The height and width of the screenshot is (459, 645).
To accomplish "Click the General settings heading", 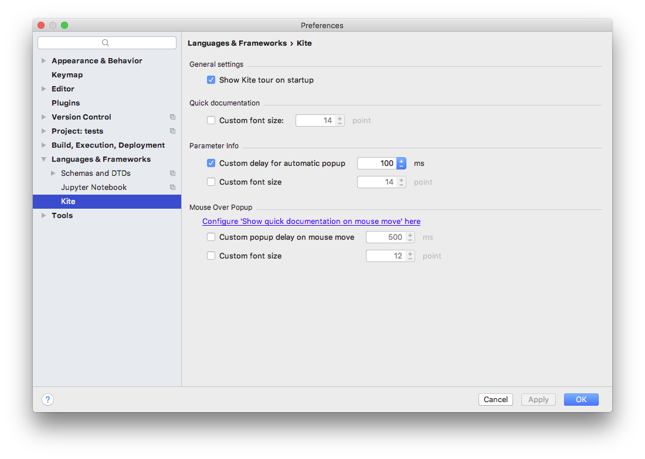I will pos(216,64).
